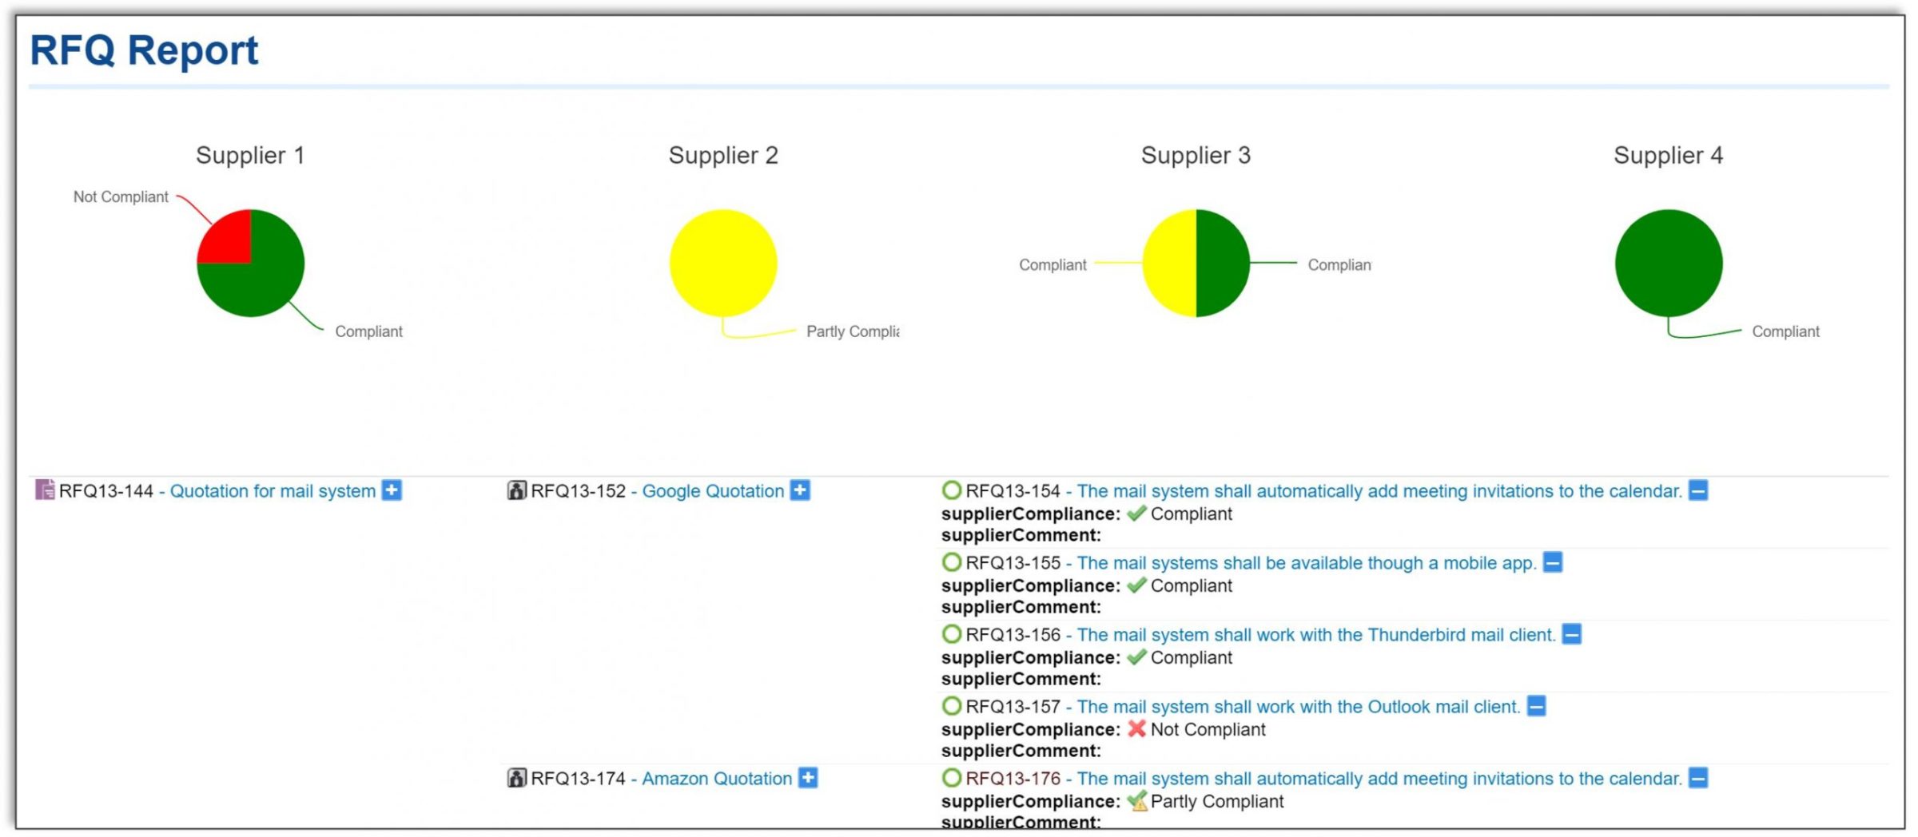This screenshot has height=837, width=1918.
Task: Collapse the RFQ13-154 requirement details
Action: [1698, 490]
